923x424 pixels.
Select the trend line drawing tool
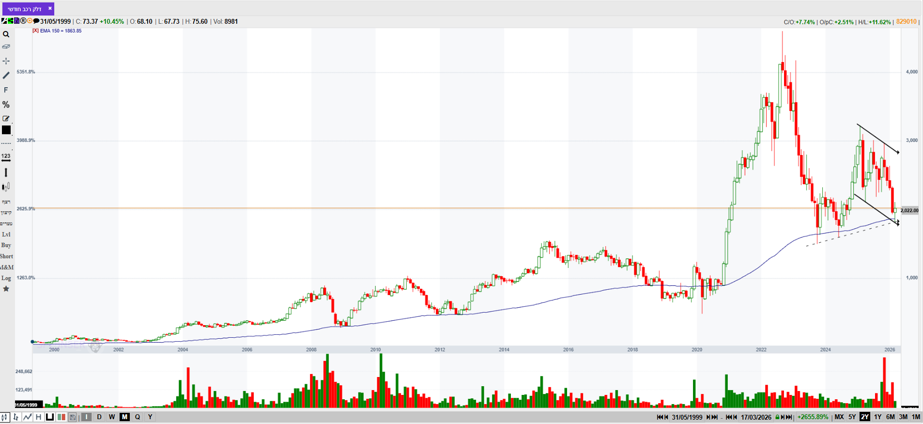[x=6, y=75]
